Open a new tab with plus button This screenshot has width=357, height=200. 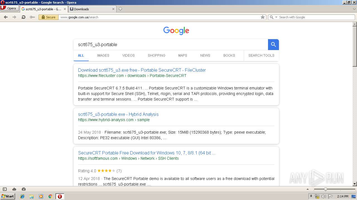(120, 9)
